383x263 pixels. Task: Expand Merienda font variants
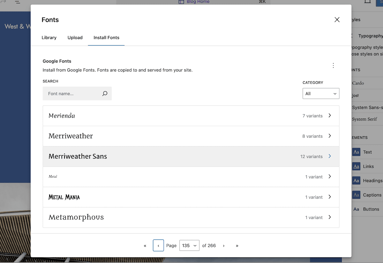329,116
